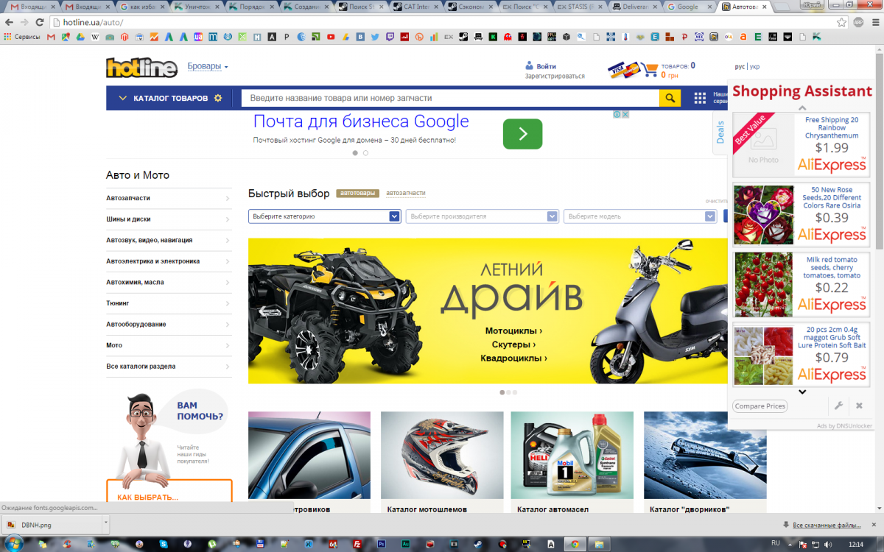Open the Выберите категорию dropdown
This screenshot has width=884, height=552.
tap(324, 216)
